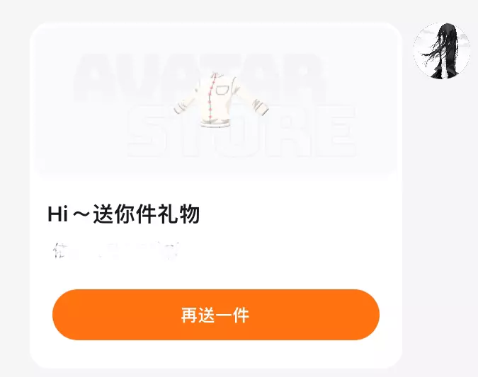
Task: Tap the orange 再送一件 button
Action: [216, 315]
